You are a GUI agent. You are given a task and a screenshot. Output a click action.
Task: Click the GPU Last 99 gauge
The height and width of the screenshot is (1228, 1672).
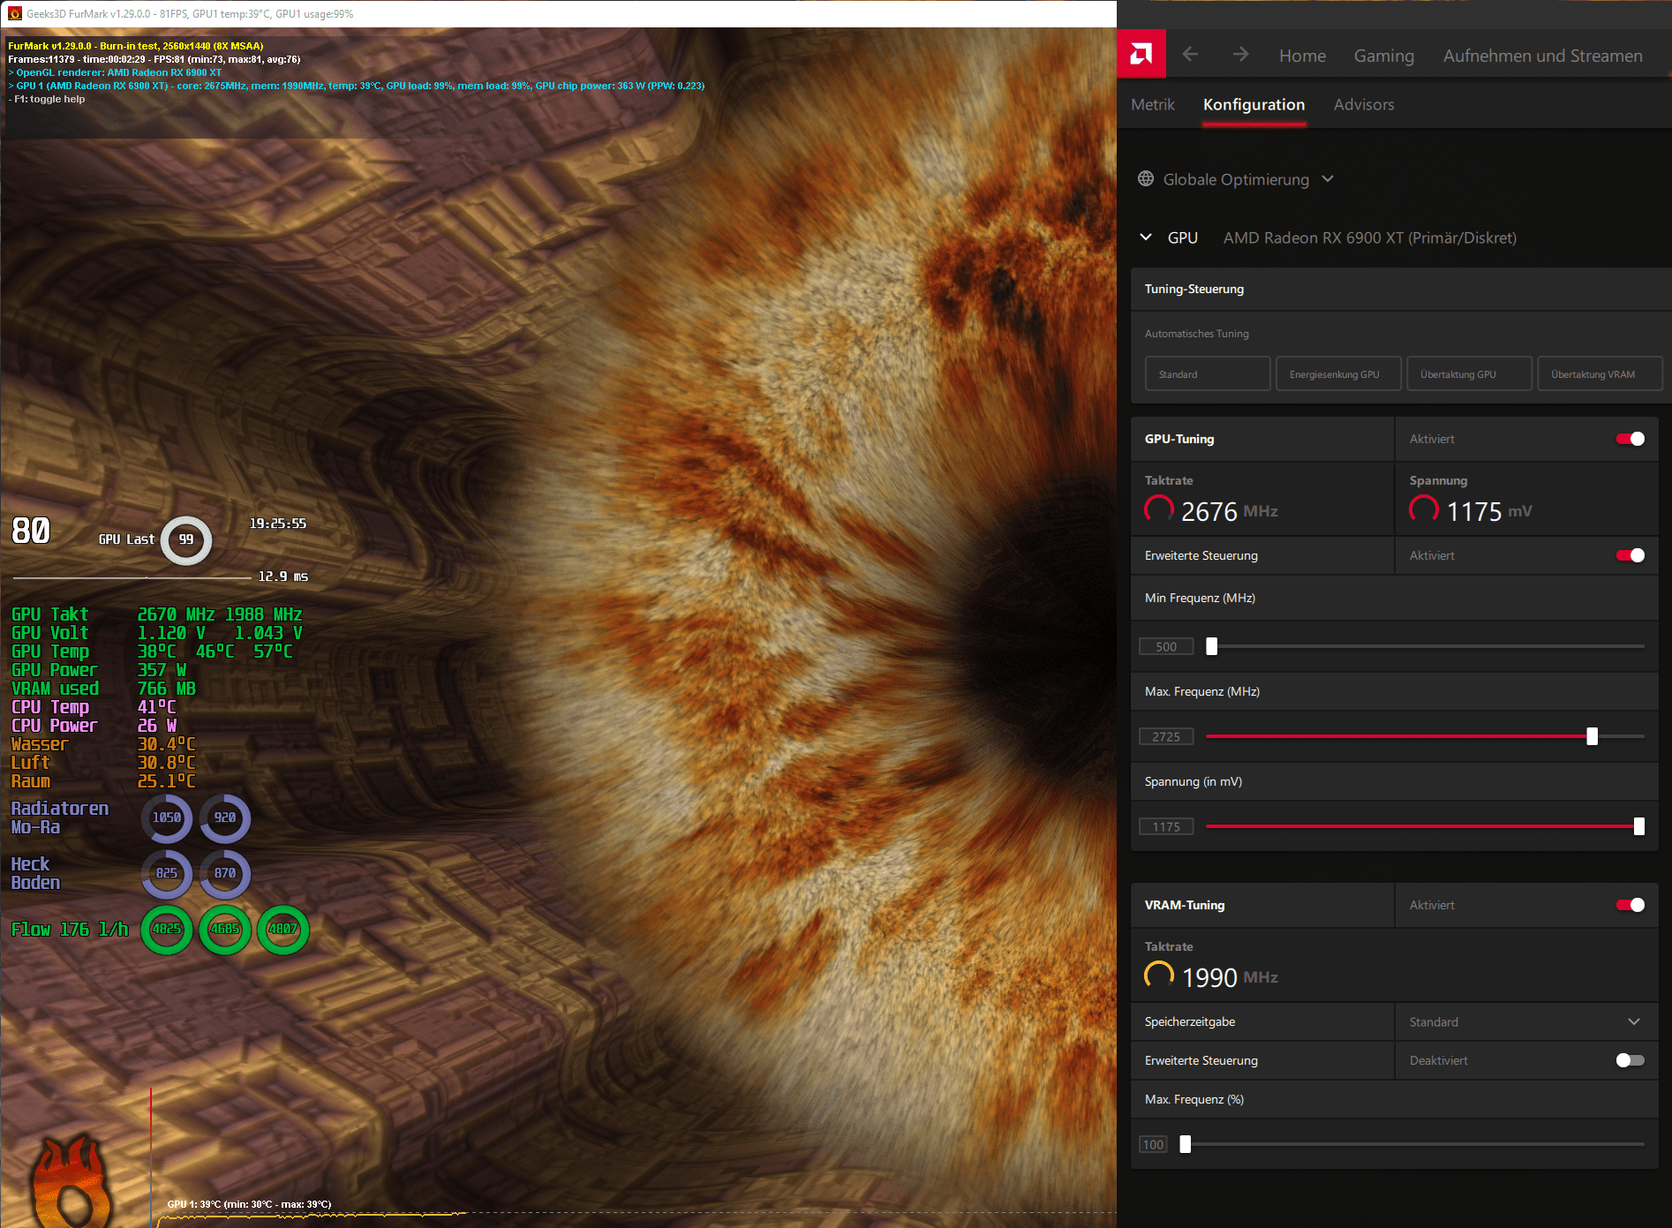186,539
